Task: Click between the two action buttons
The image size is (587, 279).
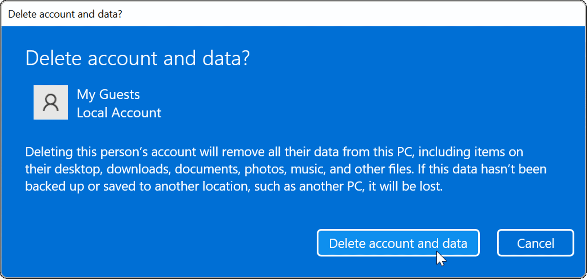Action: [489, 243]
